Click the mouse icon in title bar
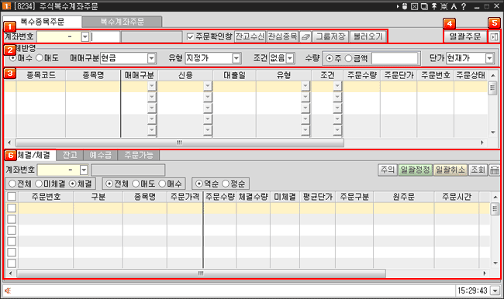This screenshot has width=504, height=299. [405, 6]
